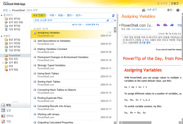Click the help question mark icon
This screenshot has height=124, width=183.
point(178,10)
